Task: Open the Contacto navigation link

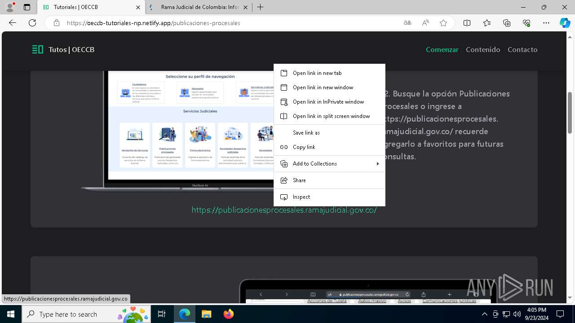Action: click(522, 49)
